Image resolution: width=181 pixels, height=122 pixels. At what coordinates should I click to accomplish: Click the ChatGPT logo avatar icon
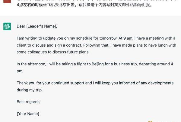point(7,26)
